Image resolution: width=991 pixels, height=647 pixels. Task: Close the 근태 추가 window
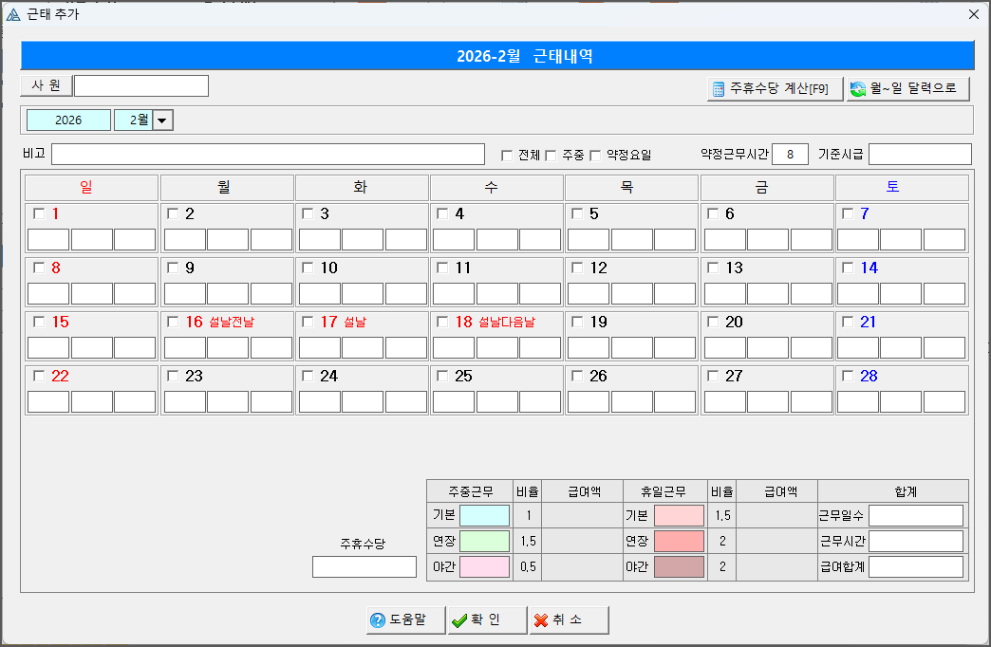974,14
